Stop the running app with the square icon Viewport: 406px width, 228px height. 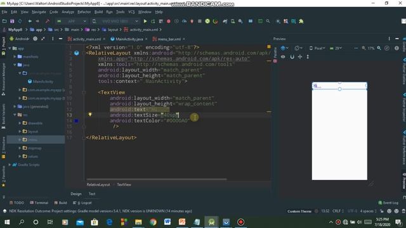point(200,21)
